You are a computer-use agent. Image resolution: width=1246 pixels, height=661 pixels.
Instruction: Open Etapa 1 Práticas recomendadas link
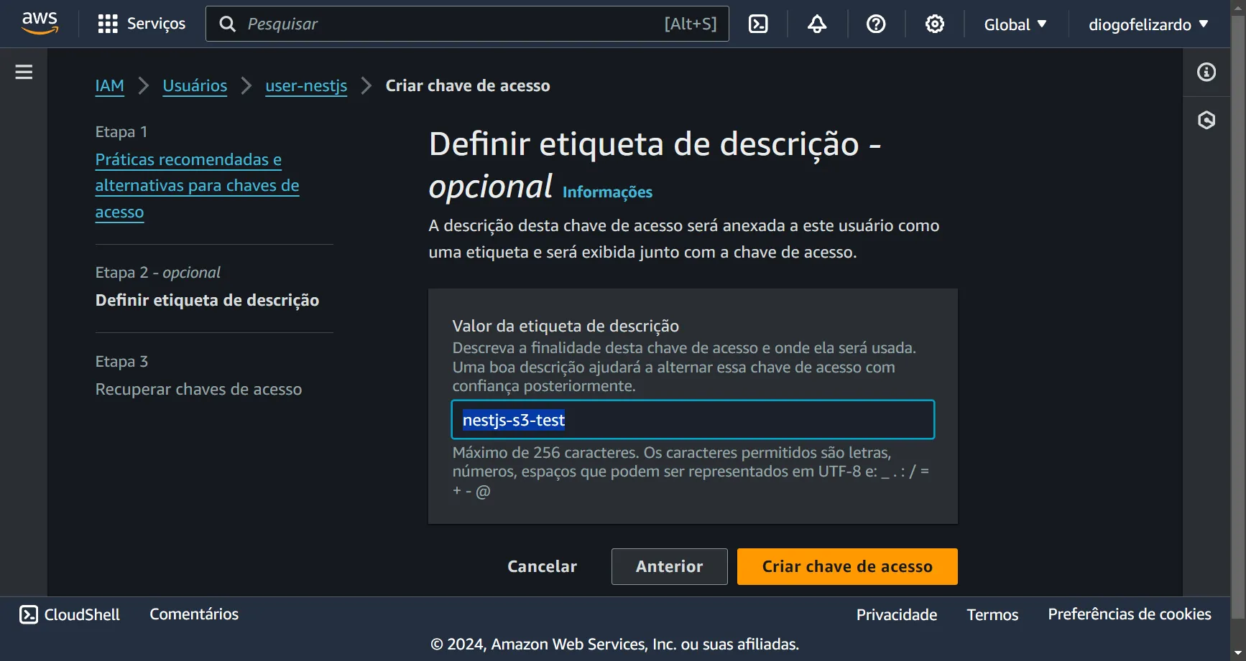pyautogui.click(x=197, y=185)
